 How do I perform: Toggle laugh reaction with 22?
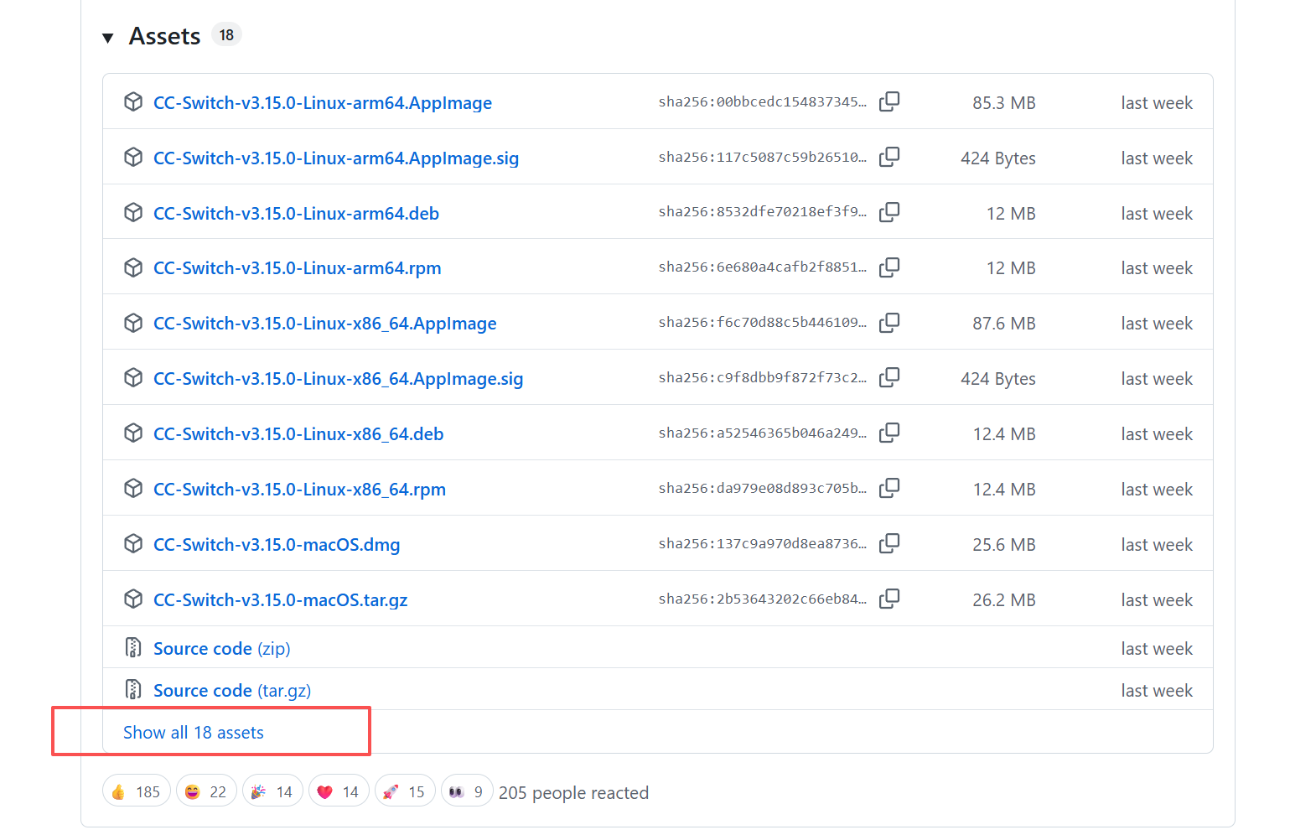206,791
